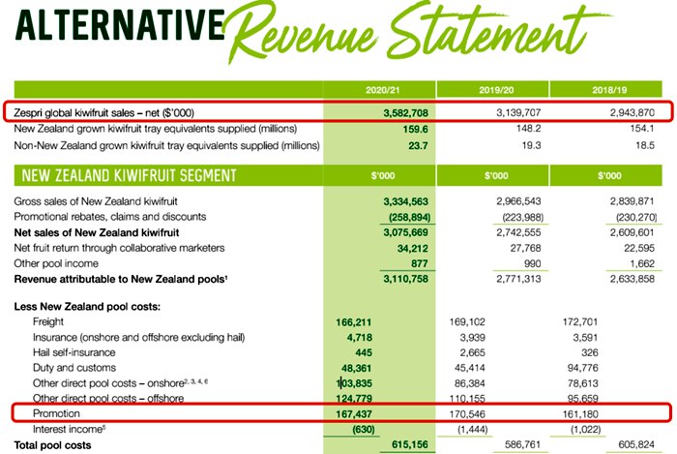Select collaborative marketers value 34,212
The image size is (677, 454).
(x=412, y=249)
